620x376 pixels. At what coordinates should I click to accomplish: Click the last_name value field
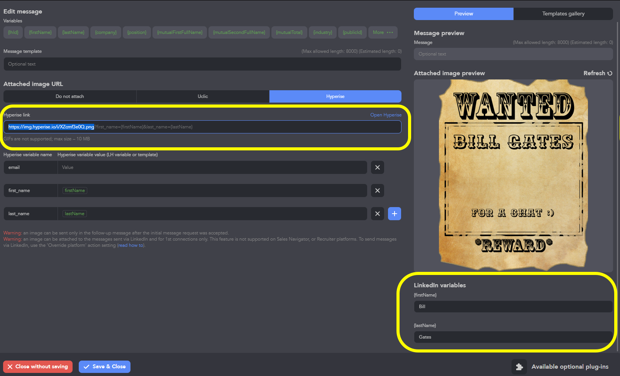tap(212, 214)
